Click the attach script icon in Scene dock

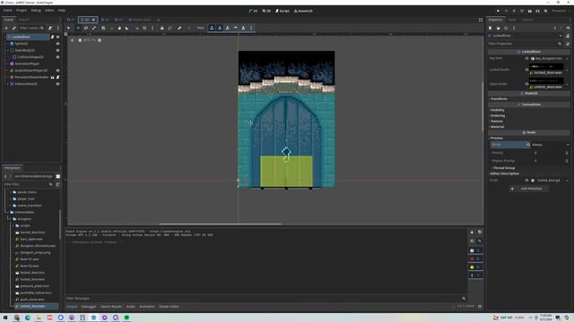(x=50, y=28)
